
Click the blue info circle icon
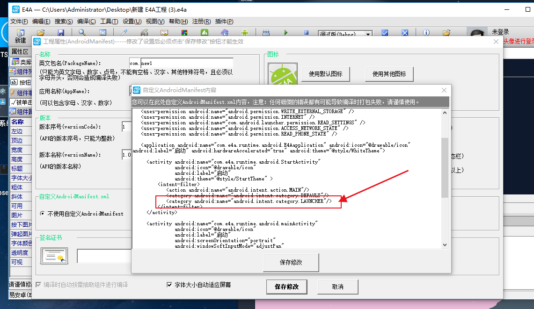(x=426, y=33)
